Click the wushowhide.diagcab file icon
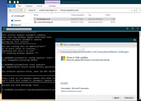The width and height of the screenshot is (141, 101). pyautogui.click(x=35, y=22)
